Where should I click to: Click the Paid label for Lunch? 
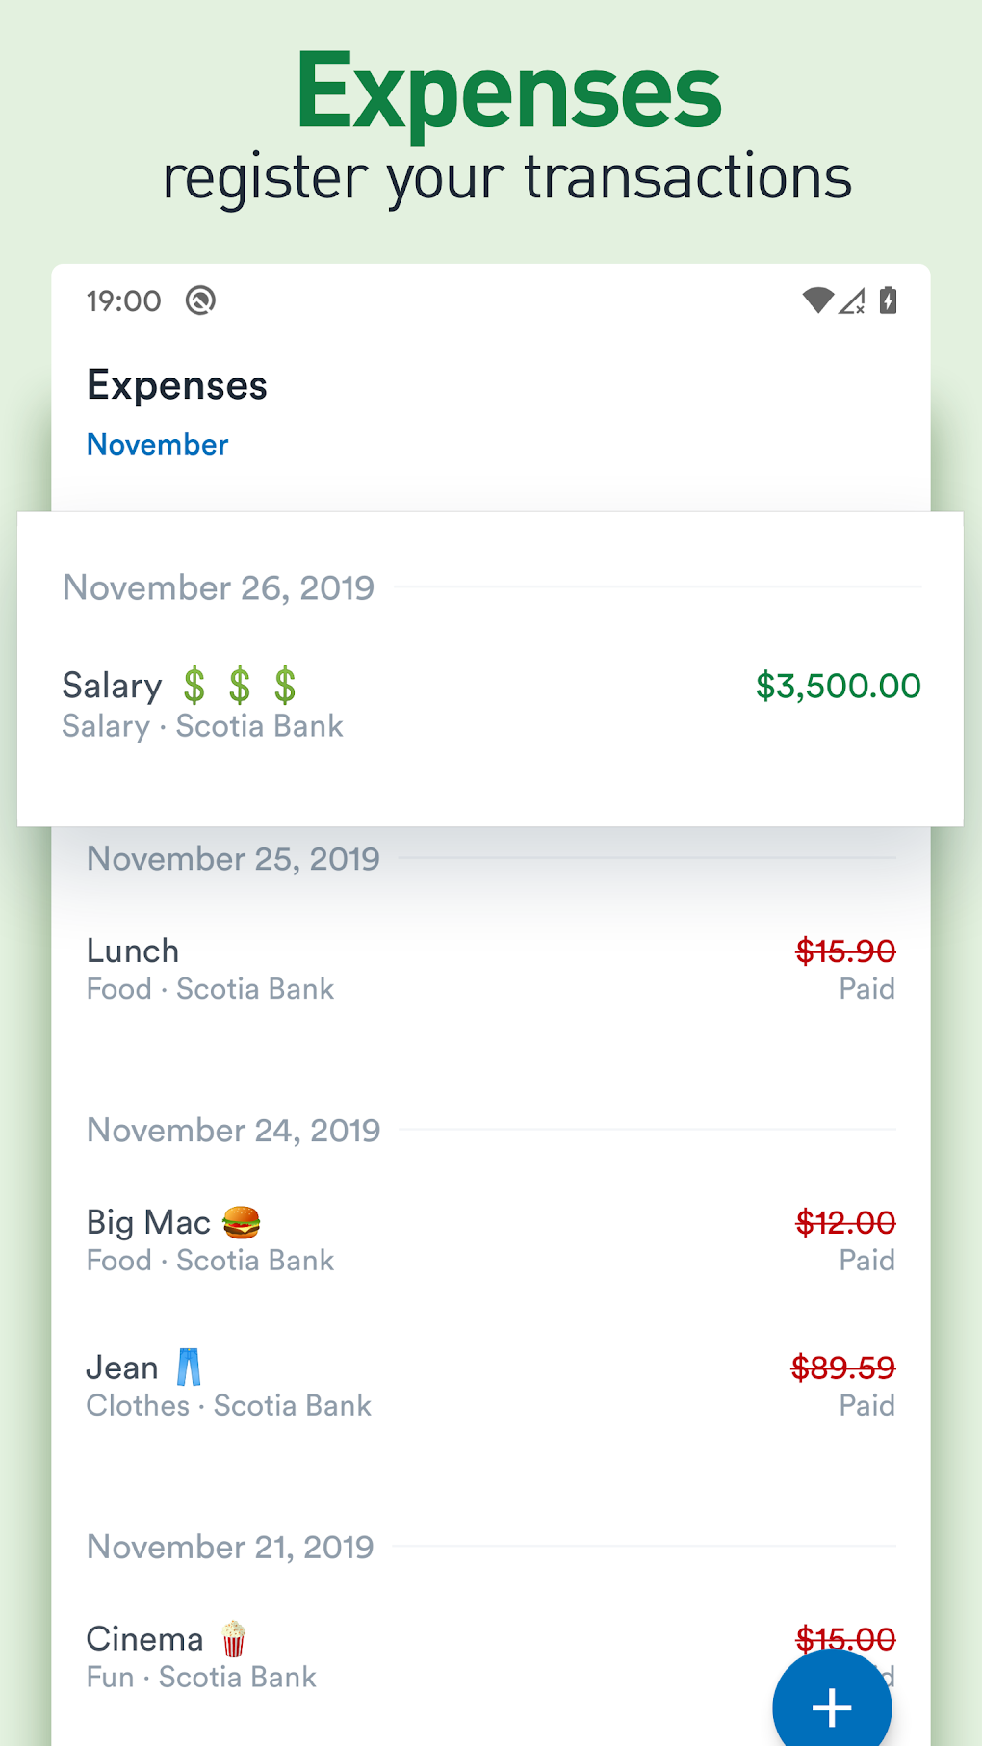pos(866,989)
